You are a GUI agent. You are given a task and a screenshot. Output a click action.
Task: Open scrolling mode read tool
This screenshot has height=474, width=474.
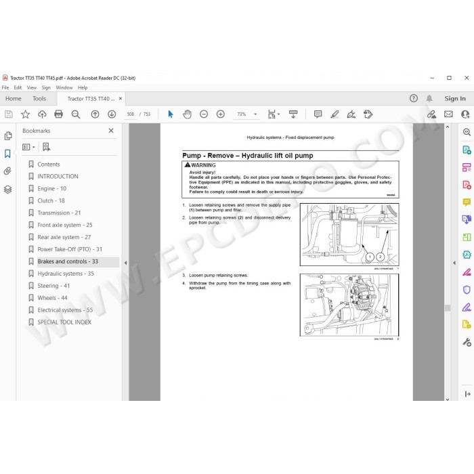293,114
